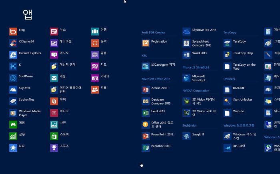Image resolution: width=280 pixels, height=174 pixels.
Task: Open 3D Vision 미리보기 팩1 icon
Action: pos(186,101)
